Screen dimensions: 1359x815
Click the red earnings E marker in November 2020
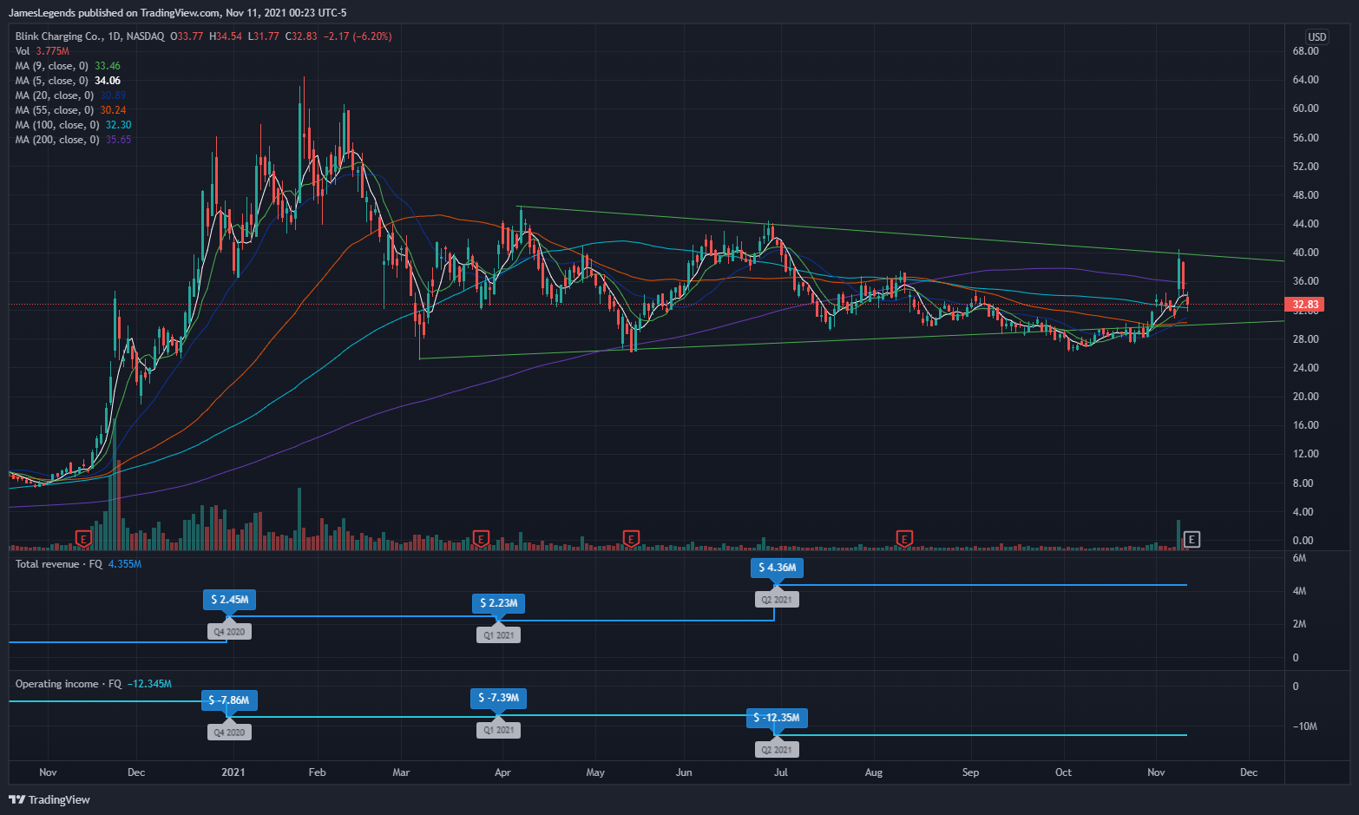point(83,539)
